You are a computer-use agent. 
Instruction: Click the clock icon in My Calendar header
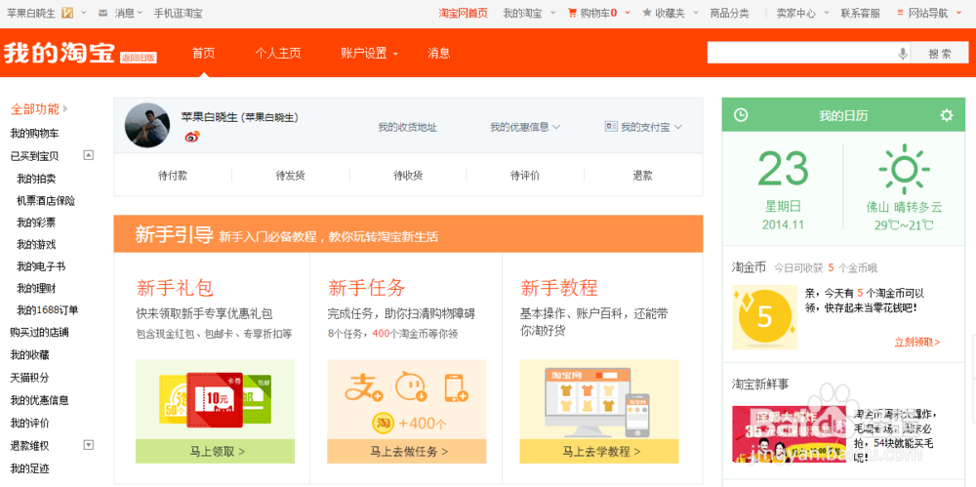coord(741,115)
